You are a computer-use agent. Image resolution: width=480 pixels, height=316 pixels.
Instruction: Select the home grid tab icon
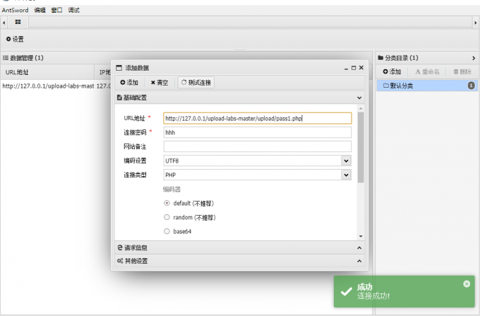tap(18, 22)
